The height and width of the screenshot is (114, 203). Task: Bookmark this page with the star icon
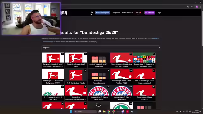(192, 7)
